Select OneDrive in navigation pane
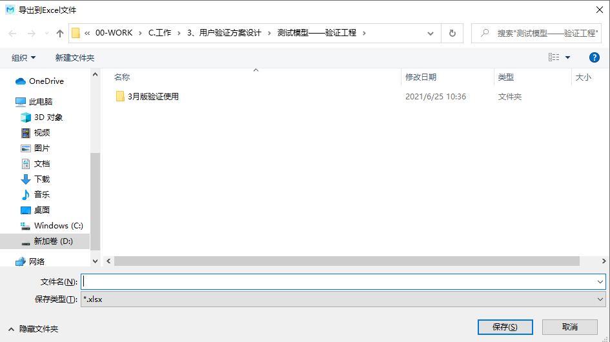 [x=39, y=81]
